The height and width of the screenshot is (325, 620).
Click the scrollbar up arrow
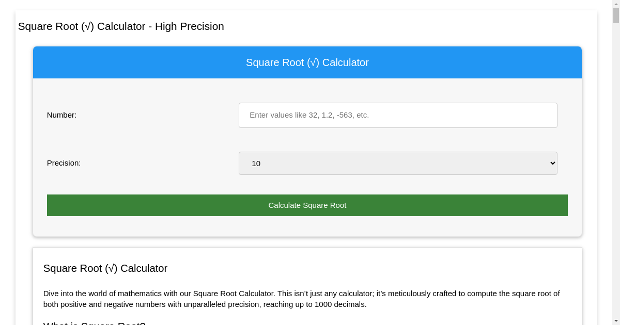[616, 3]
